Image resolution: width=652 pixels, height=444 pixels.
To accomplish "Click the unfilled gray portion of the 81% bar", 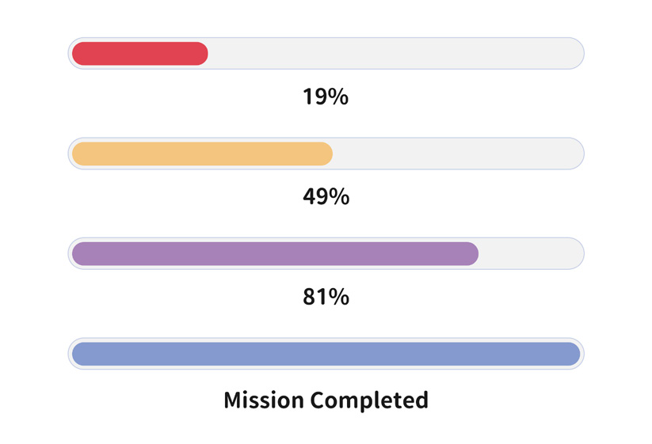I will (x=529, y=254).
